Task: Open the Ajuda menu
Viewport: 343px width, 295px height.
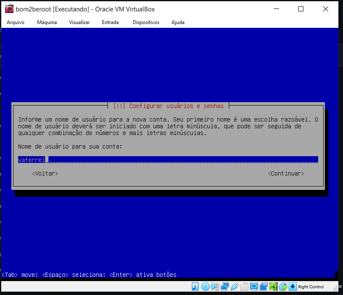Action: click(178, 22)
